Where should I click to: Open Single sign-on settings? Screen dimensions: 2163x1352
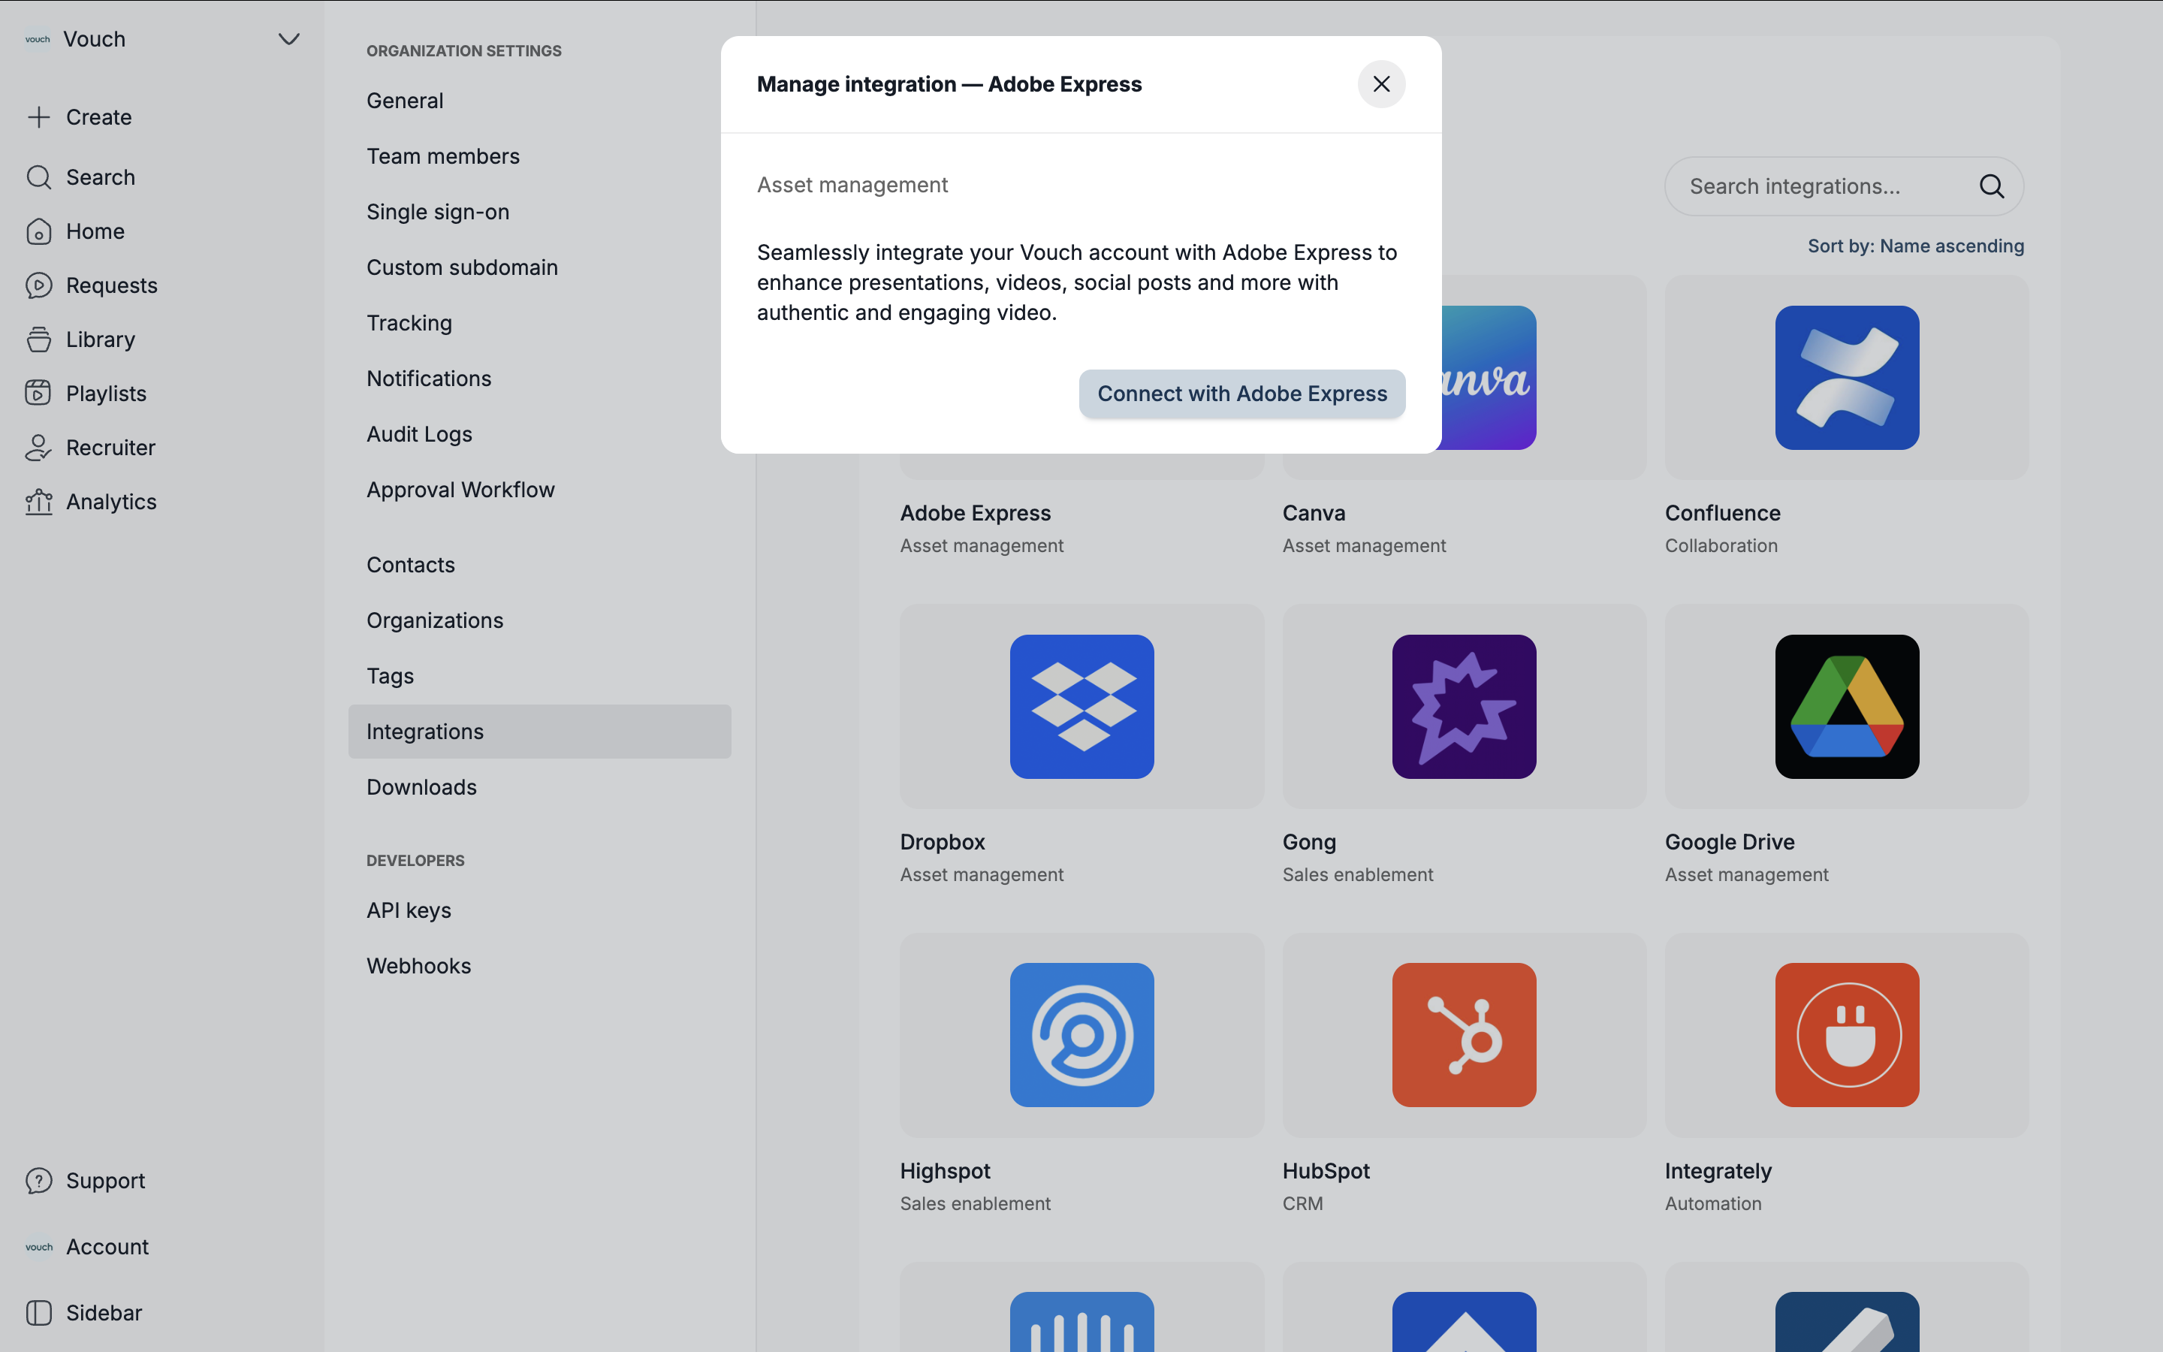tap(539, 212)
